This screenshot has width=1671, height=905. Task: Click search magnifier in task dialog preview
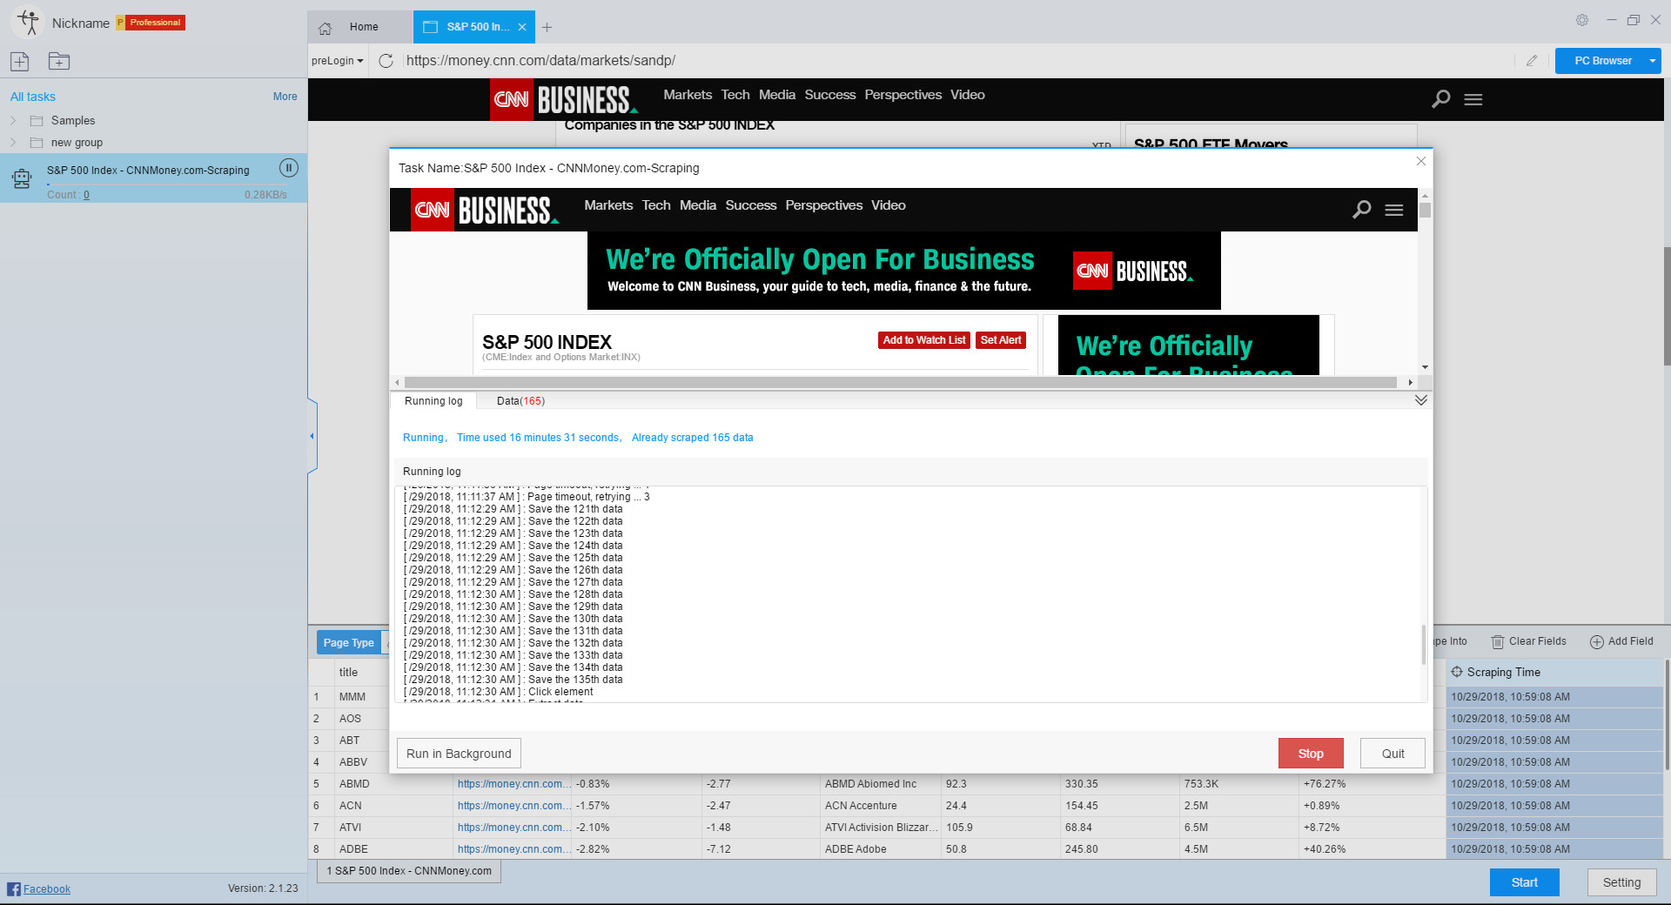pyautogui.click(x=1362, y=209)
